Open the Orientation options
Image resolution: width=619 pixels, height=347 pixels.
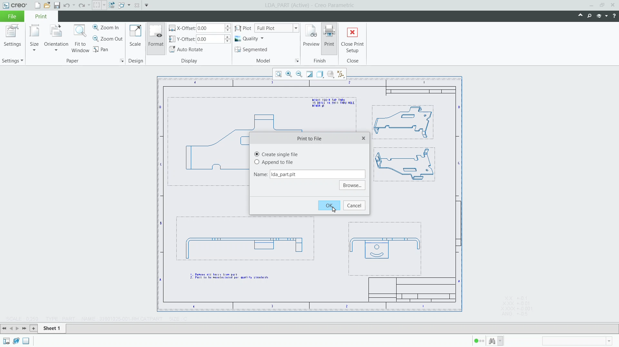pos(56,38)
